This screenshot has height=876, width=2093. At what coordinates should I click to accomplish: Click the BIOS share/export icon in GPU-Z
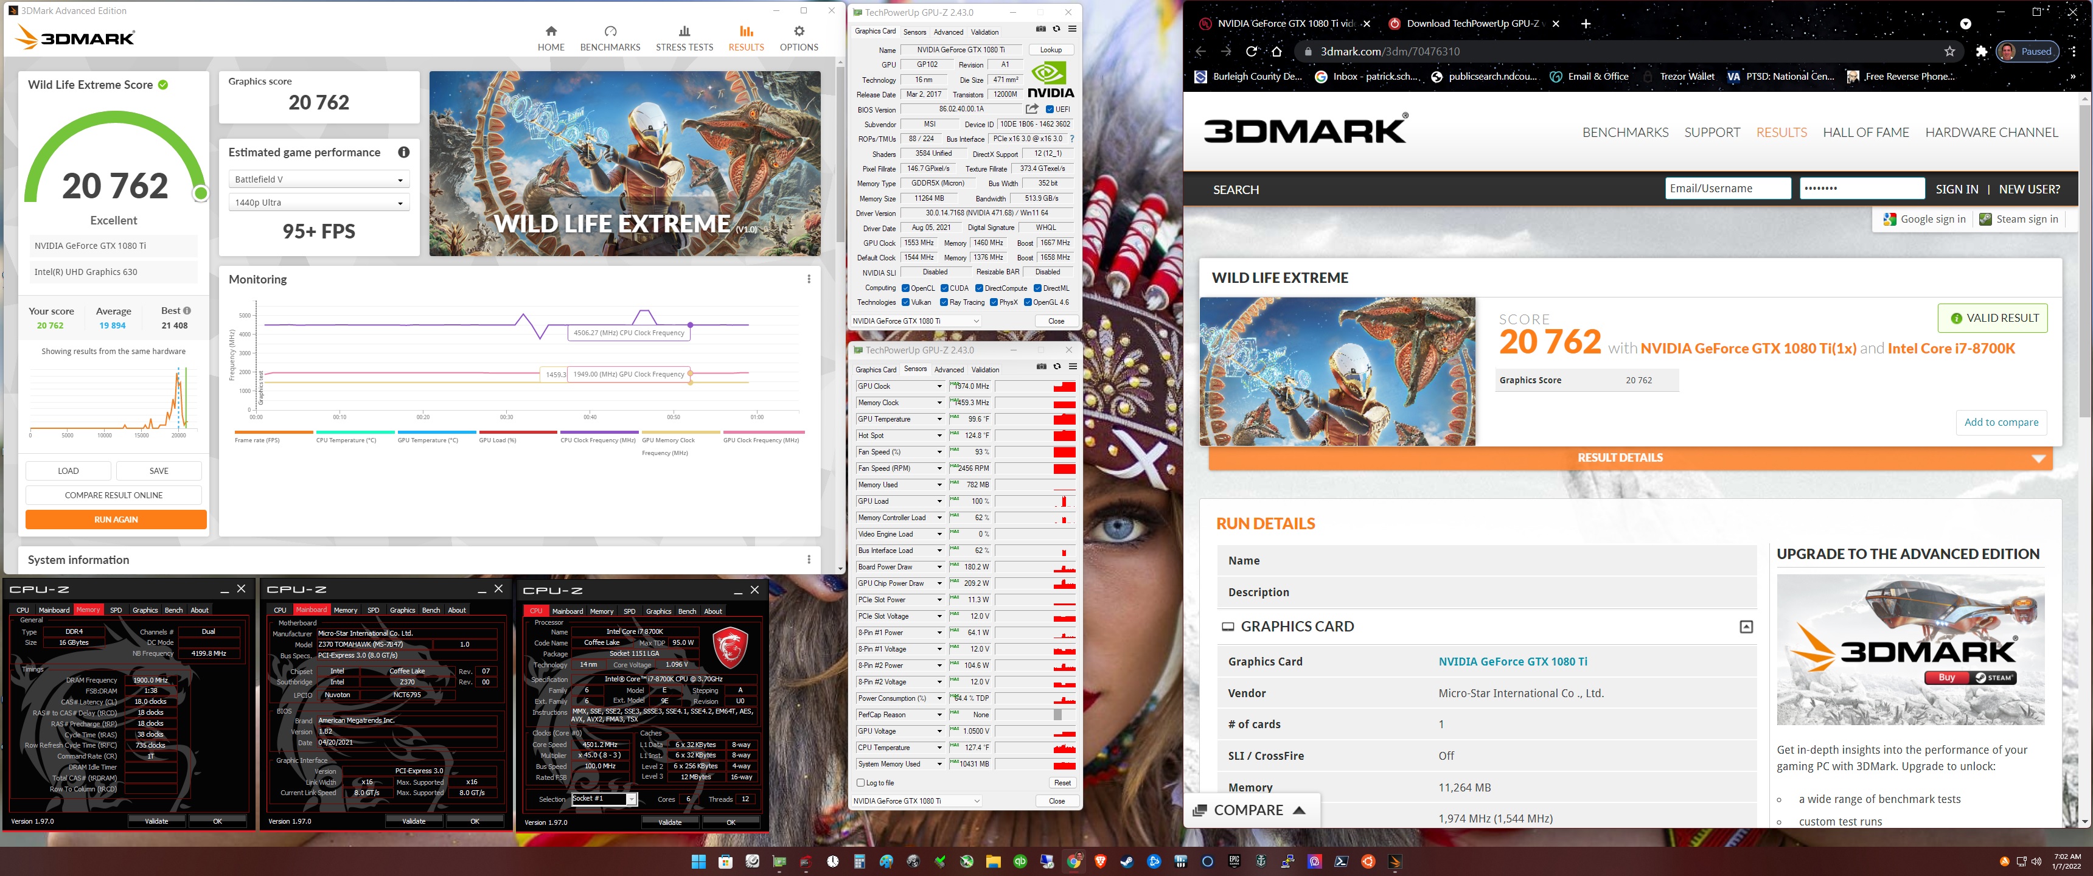pyautogui.click(x=1032, y=109)
